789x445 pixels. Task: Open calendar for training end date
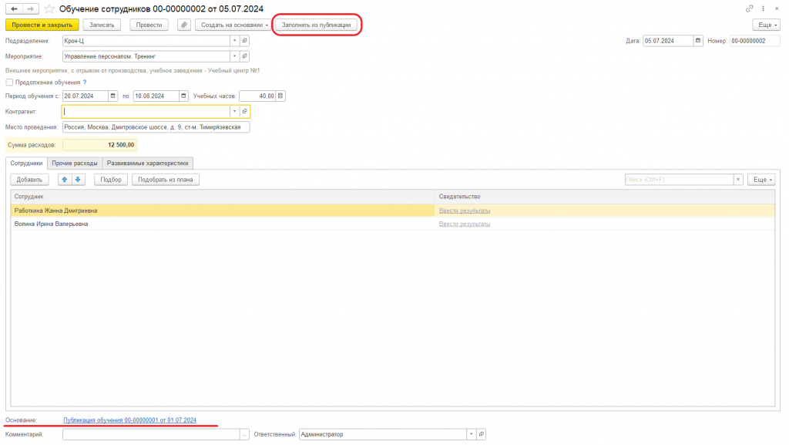[183, 96]
